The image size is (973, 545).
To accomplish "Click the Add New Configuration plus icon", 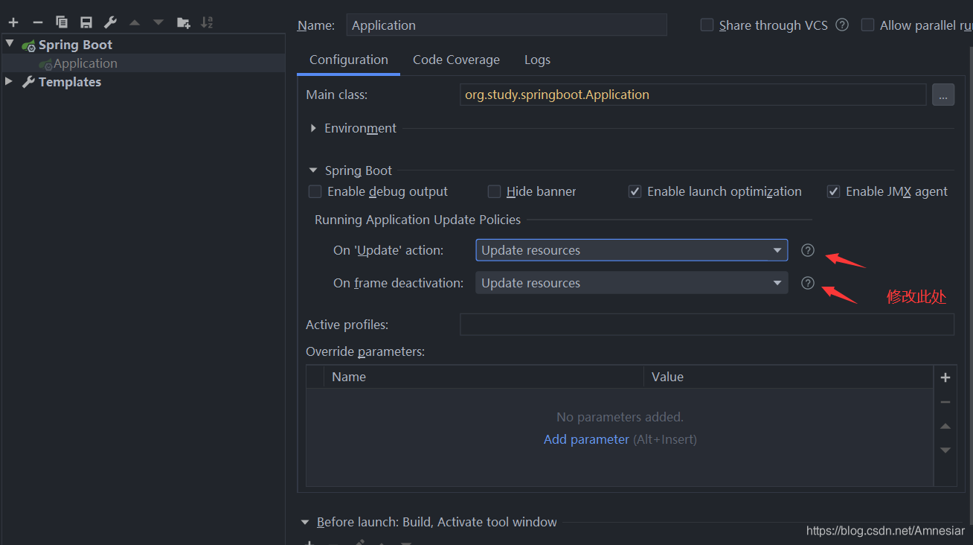I will [x=13, y=22].
